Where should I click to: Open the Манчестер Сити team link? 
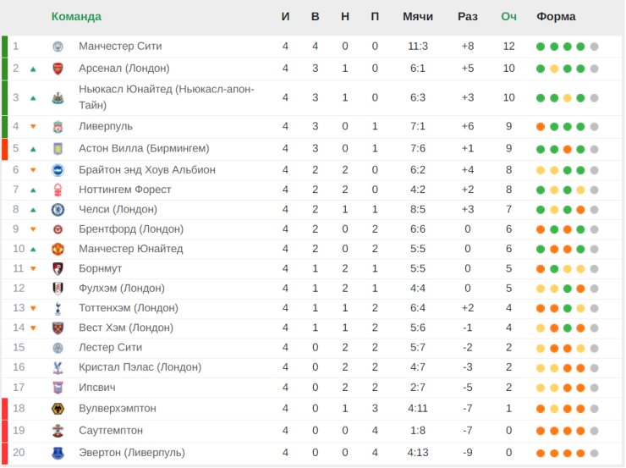[120, 47]
